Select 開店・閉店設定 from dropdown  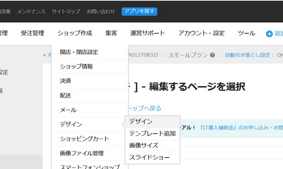pyautogui.click(x=79, y=52)
